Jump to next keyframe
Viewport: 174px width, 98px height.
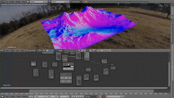coord(81,96)
